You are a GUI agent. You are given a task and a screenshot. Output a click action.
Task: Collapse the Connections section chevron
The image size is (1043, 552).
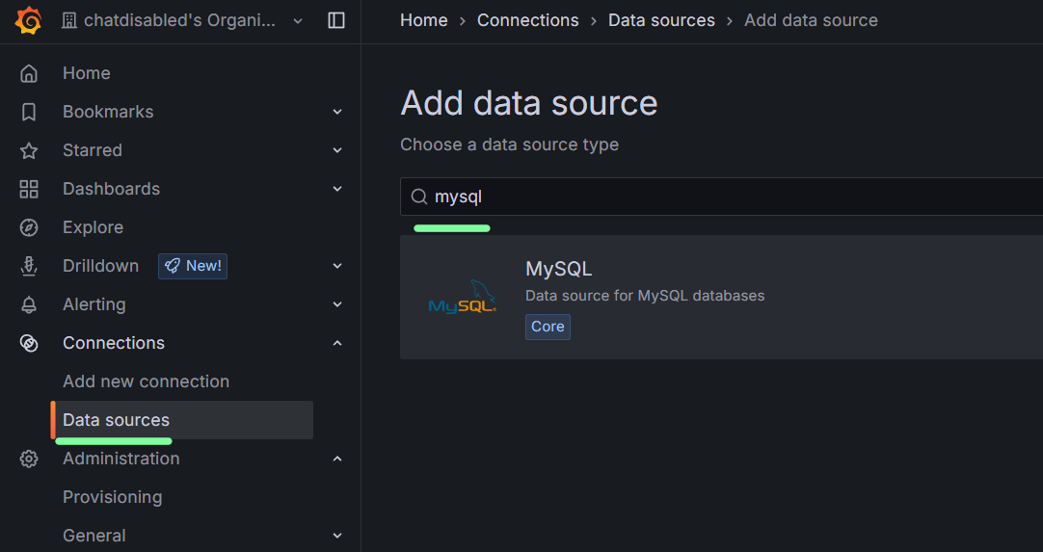coord(337,343)
